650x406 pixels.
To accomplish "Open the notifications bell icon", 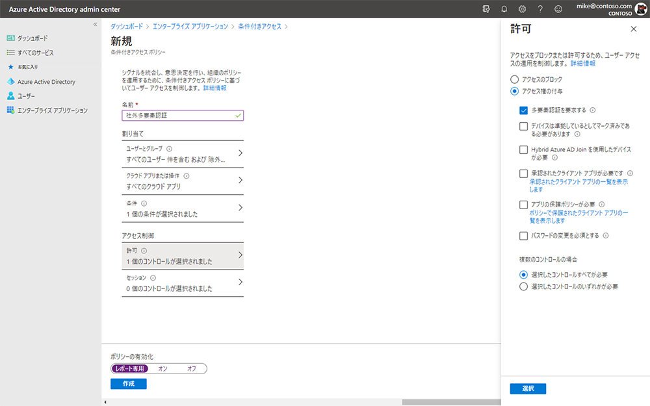I will [504, 8].
